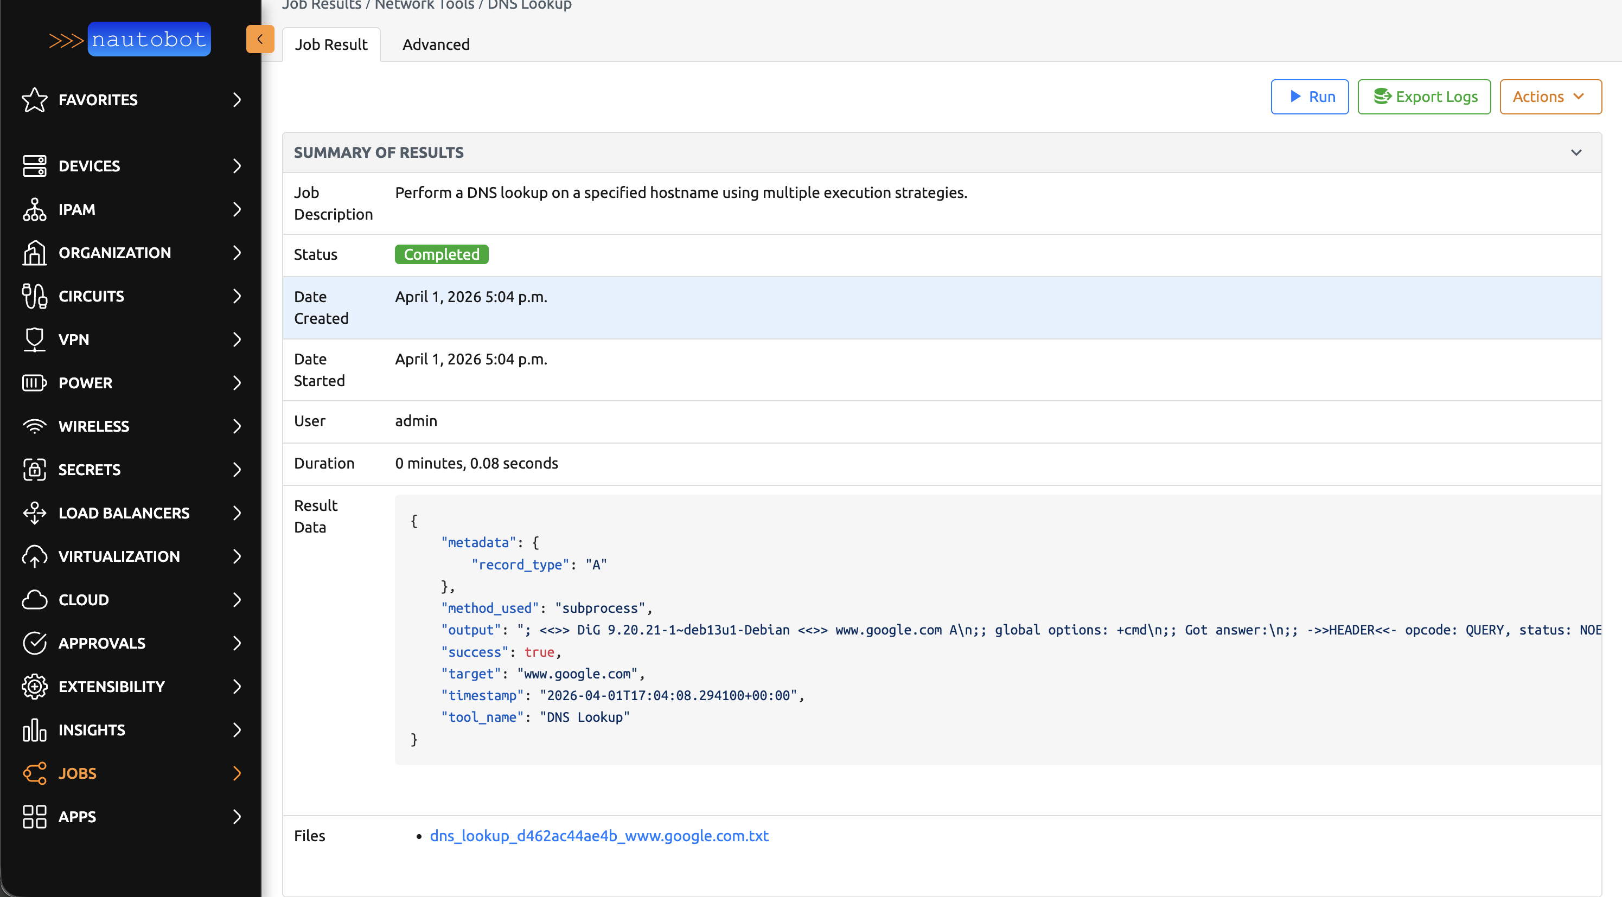1622x897 pixels.
Task: Click the Circuits cable icon
Action: (34, 296)
